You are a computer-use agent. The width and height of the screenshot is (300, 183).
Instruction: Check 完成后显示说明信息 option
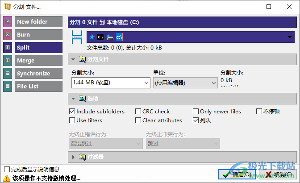(x=7, y=169)
